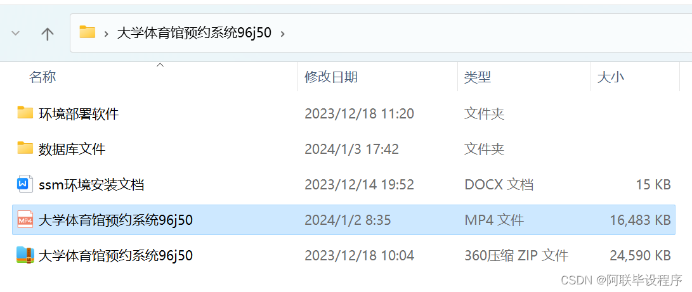Select the 数据库文件 folder name
The image size is (692, 292).
pos(72,149)
